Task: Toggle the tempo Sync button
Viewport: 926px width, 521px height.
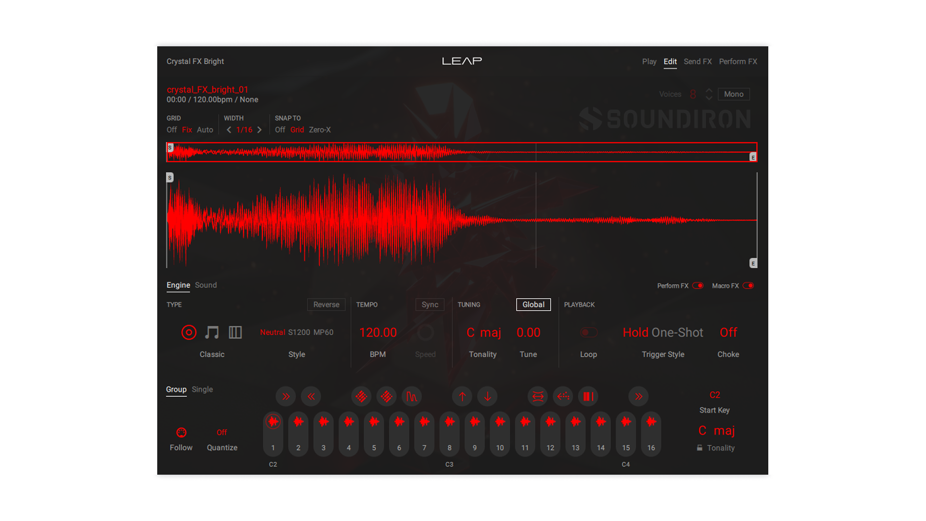Action: click(x=430, y=304)
